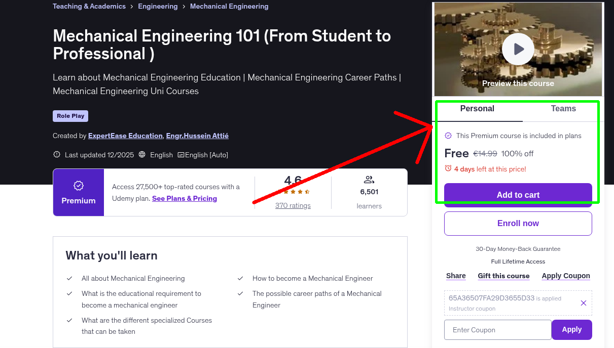Viewport: 614px width, 348px height.
Task: Click the checkmark icon for Premium course inclusion
Action: click(448, 136)
